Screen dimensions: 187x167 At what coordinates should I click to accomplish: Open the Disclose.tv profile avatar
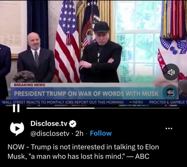coord(17,128)
